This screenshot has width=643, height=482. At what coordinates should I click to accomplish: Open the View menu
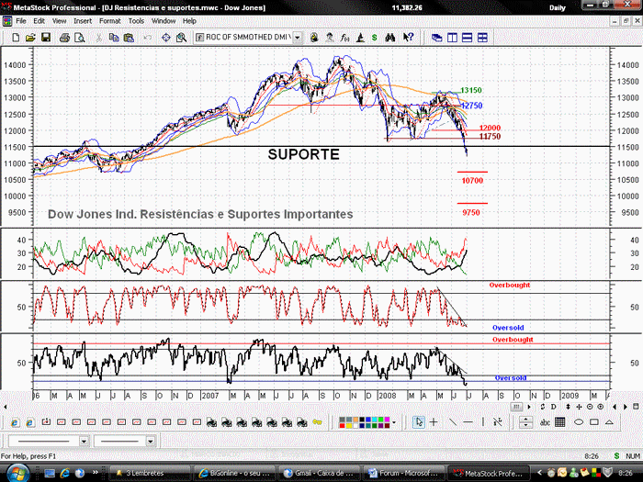(x=59, y=21)
